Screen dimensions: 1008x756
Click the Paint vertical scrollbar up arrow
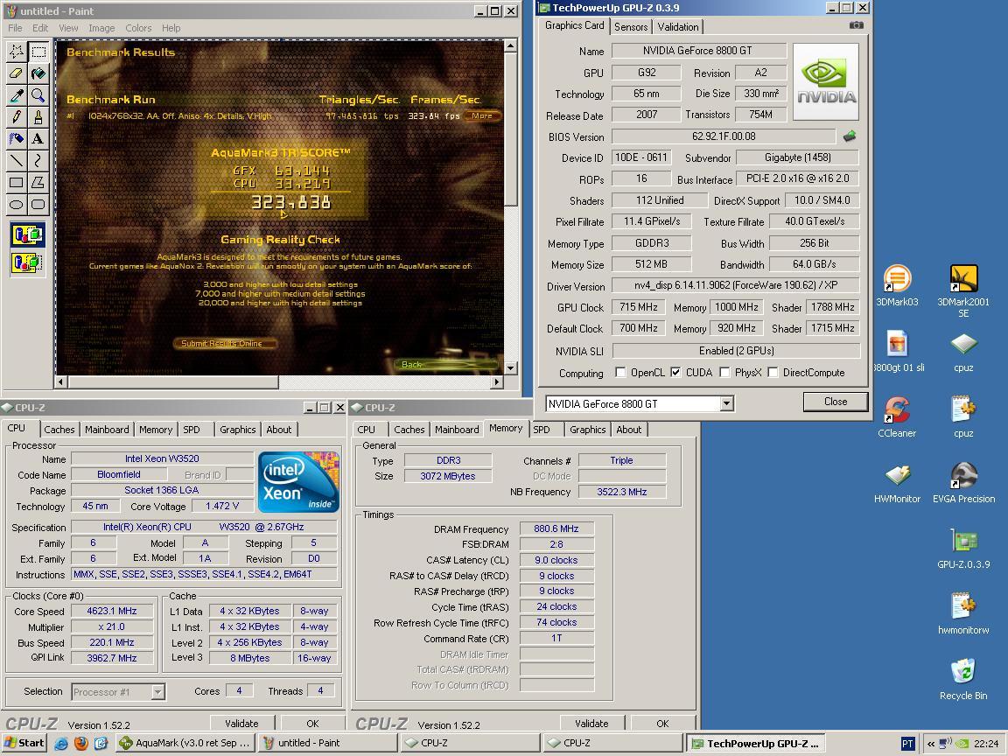[510, 45]
